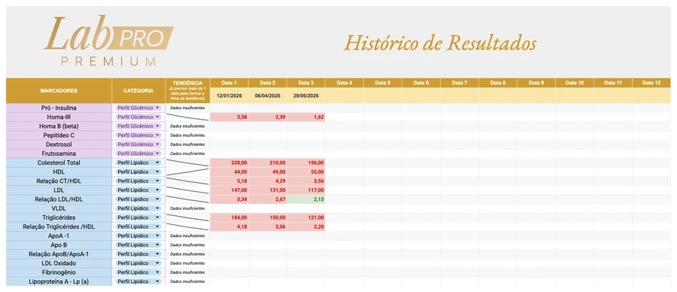Select the Lipoproteína A - Lp (a) marker cell

tap(59, 281)
